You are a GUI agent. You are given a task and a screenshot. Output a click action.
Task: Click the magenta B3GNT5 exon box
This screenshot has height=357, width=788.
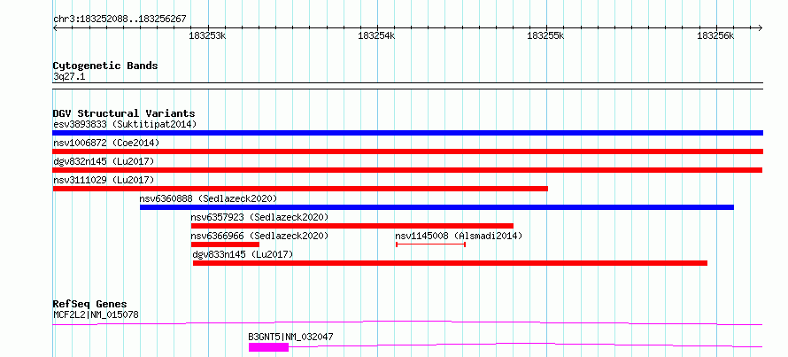pos(268,347)
